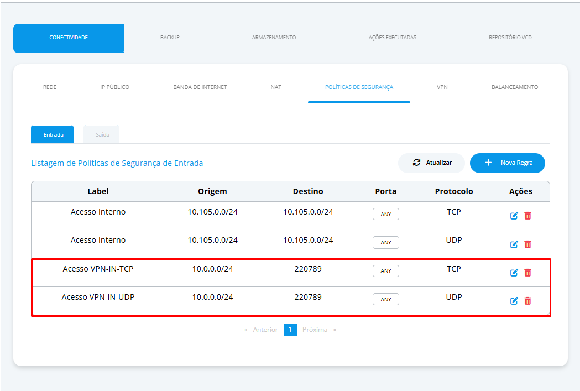
Task: Edit the Acesso VPN-IN-TCP rule
Action: point(514,273)
